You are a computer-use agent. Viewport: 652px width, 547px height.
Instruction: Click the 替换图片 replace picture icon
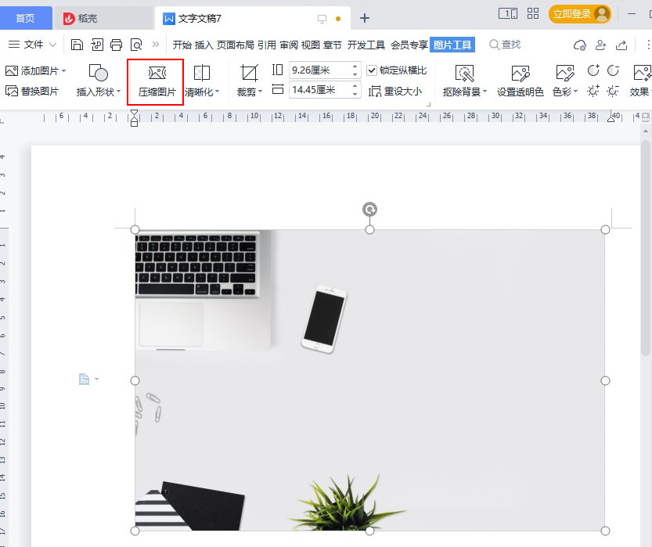13,90
